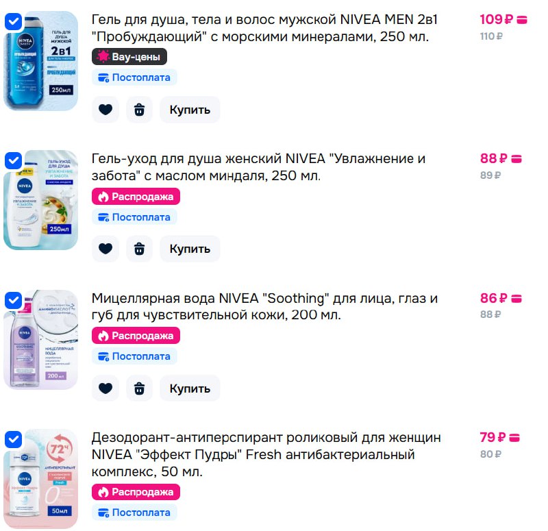The height and width of the screenshot is (531, 548).
Task: Open the NIVEA MEN gel product thumbnail
Action: [41, 61]
